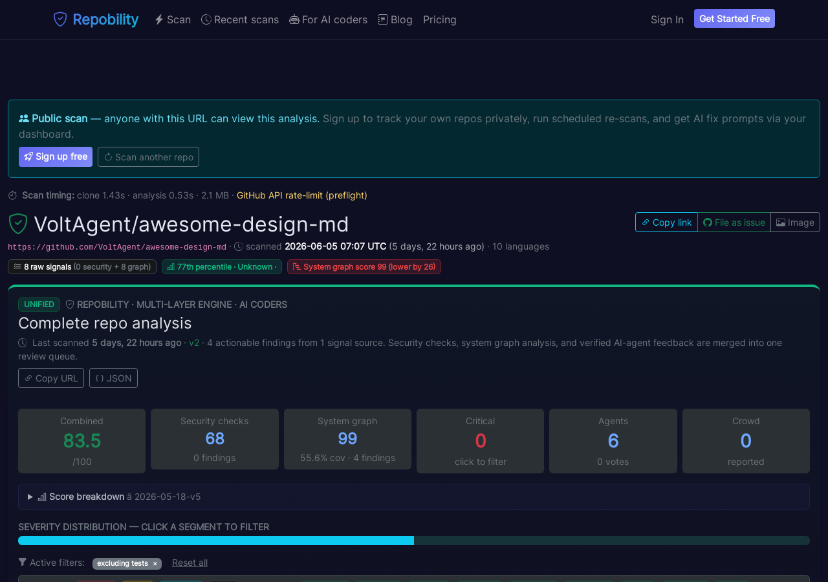The height and width of the screenshot is (582, 828).
Task: Visit the Blog nav link
Action: point(395,19)
